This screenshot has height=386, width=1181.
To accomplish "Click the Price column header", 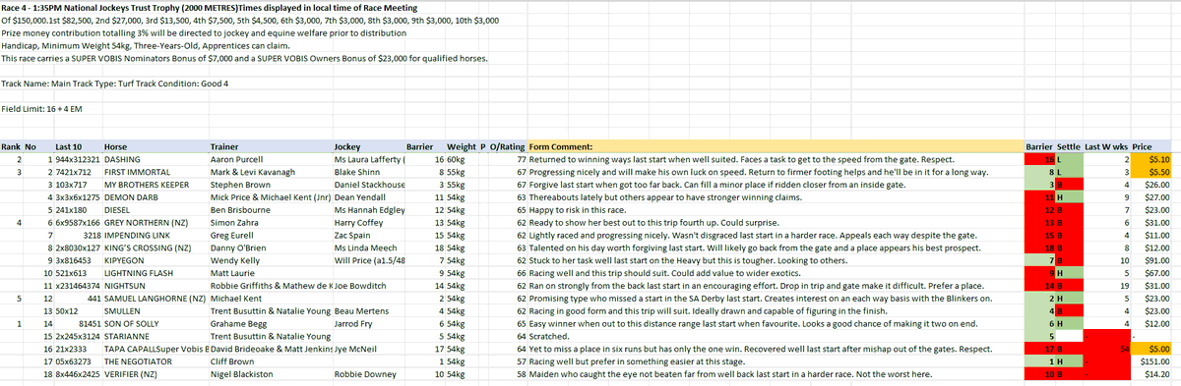I will (x=1142, y=146).
